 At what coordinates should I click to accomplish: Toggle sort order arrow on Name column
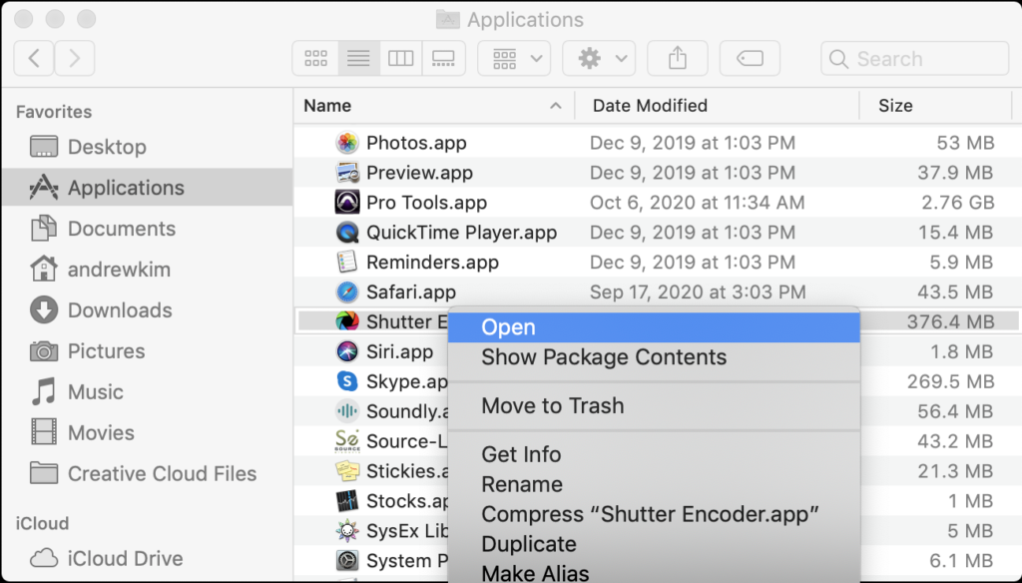click(x=555, y=106)
